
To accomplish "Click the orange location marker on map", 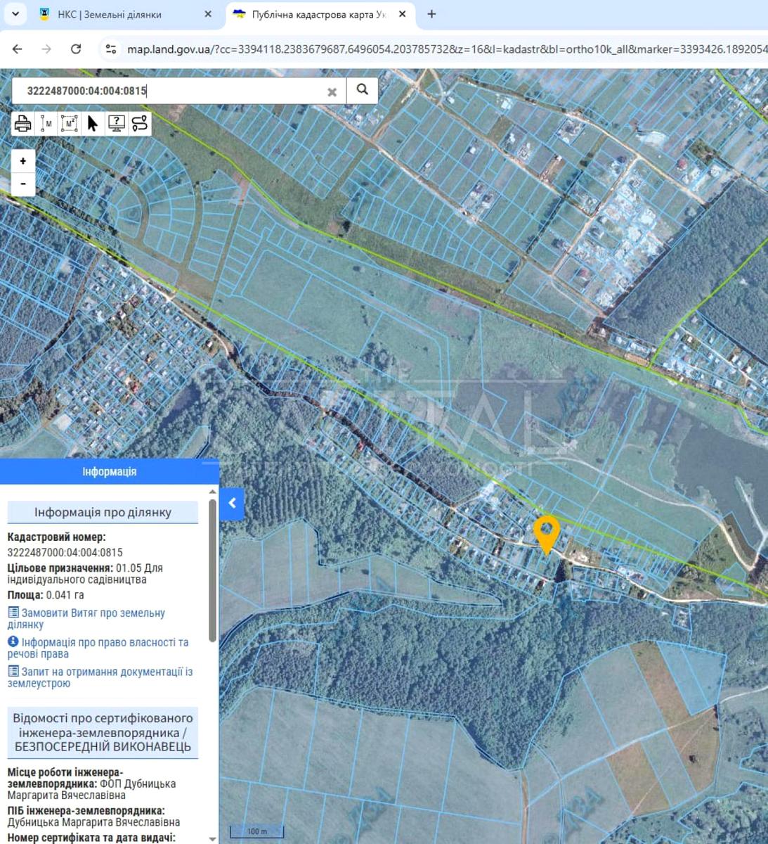I will (x=546, y=532).
